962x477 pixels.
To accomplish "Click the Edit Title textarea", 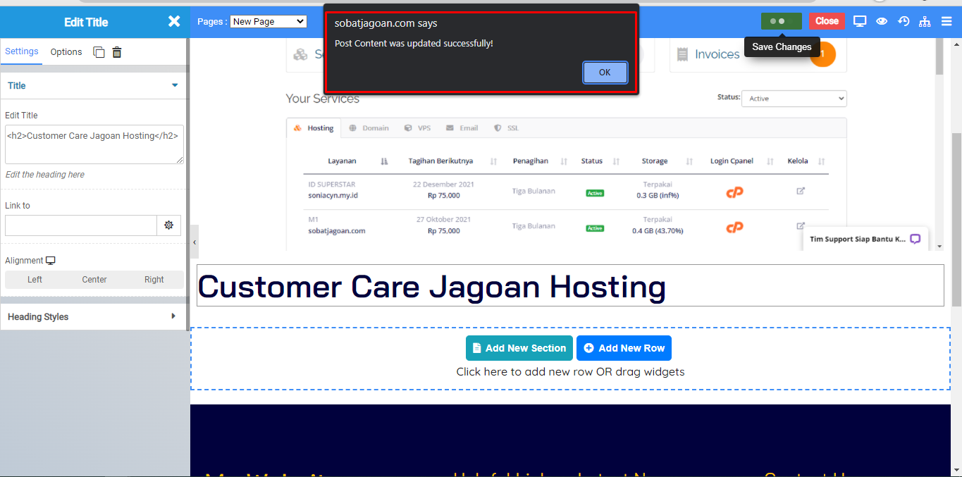I will click(x=94, y=144).
